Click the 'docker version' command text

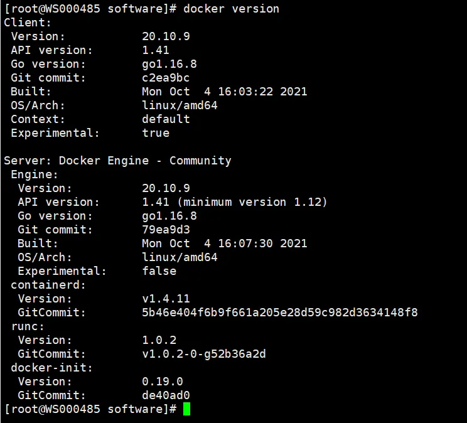231,9
